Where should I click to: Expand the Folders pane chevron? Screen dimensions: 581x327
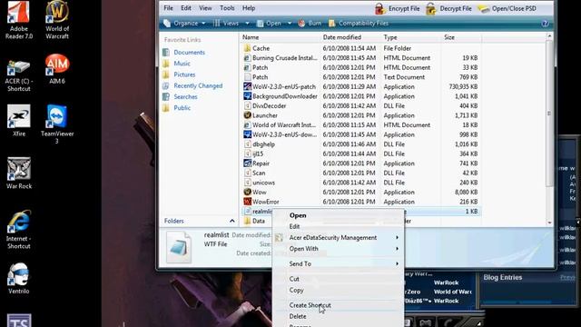232,221
